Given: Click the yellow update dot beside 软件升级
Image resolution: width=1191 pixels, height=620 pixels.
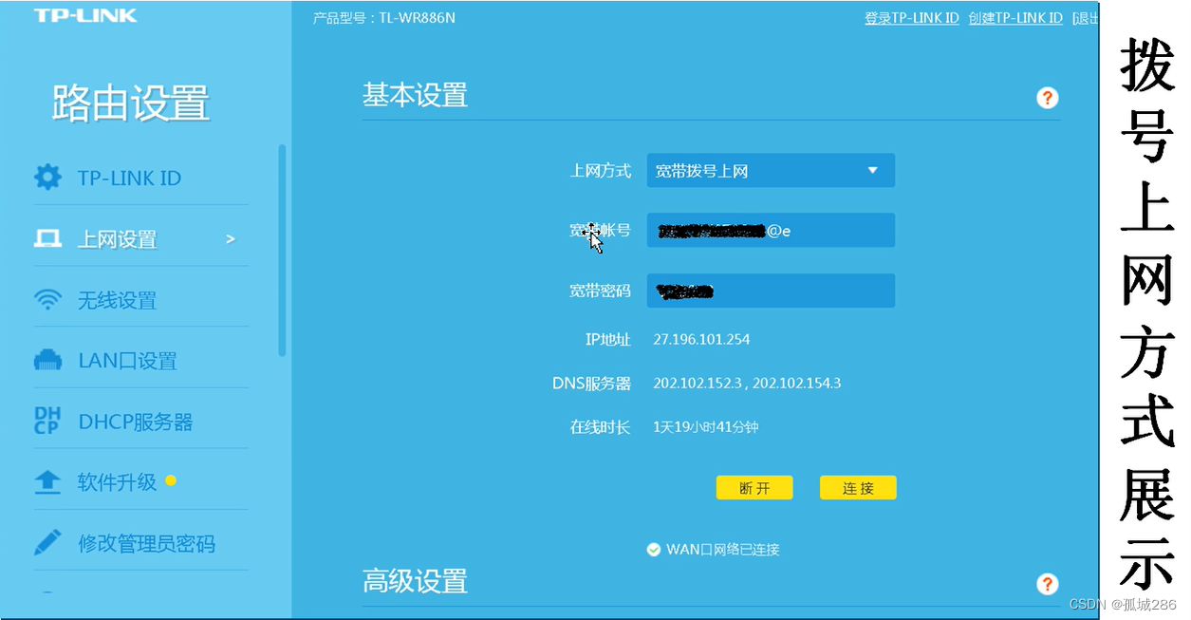Looking at the screenshot, I should (171, 480).
